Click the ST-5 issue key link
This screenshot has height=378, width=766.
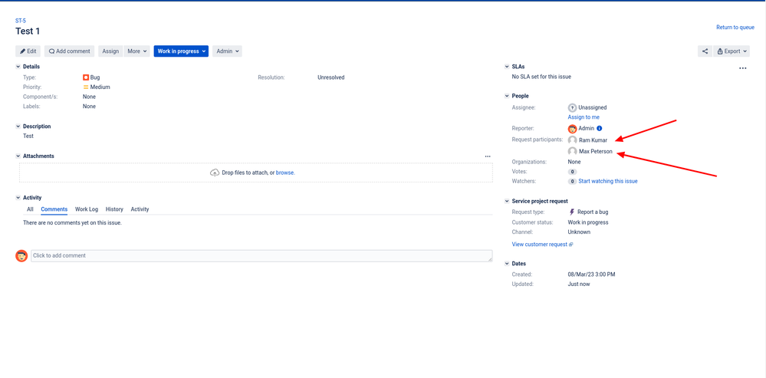click(x=21, y=21)
